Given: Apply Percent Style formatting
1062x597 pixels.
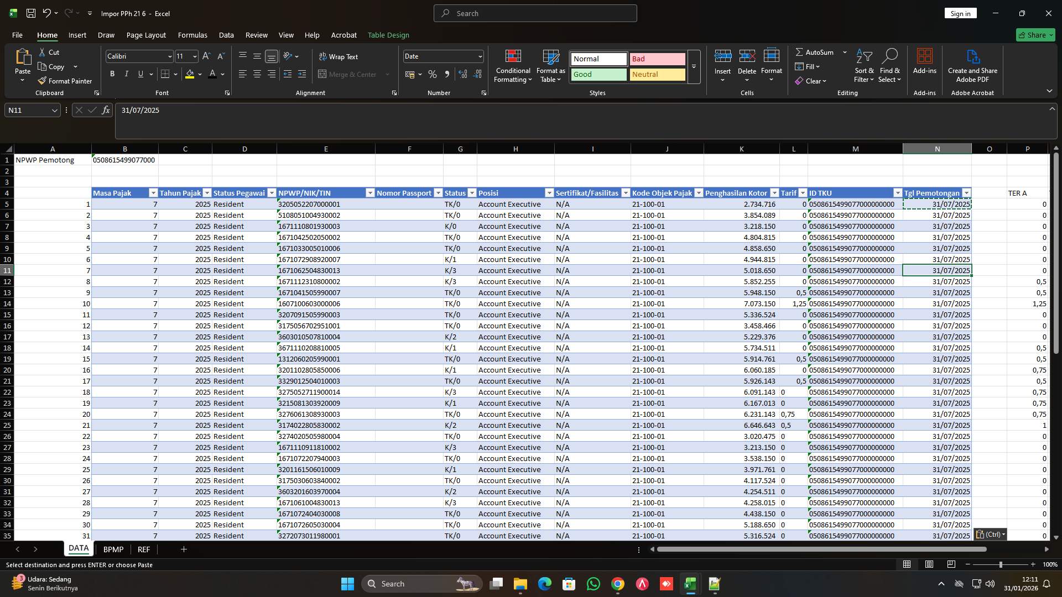Looking at the screenshot, I should click(x=433, y=74).
